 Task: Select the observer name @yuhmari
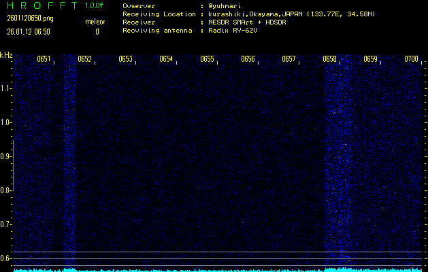tap(225, 6)
